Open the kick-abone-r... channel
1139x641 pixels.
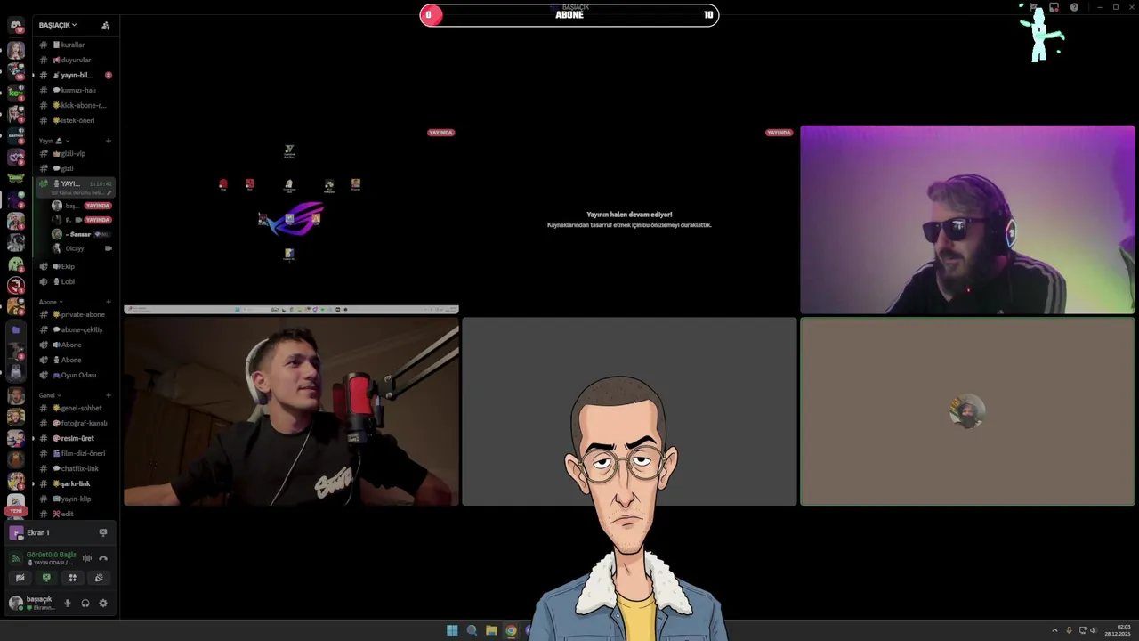[76, 105]
